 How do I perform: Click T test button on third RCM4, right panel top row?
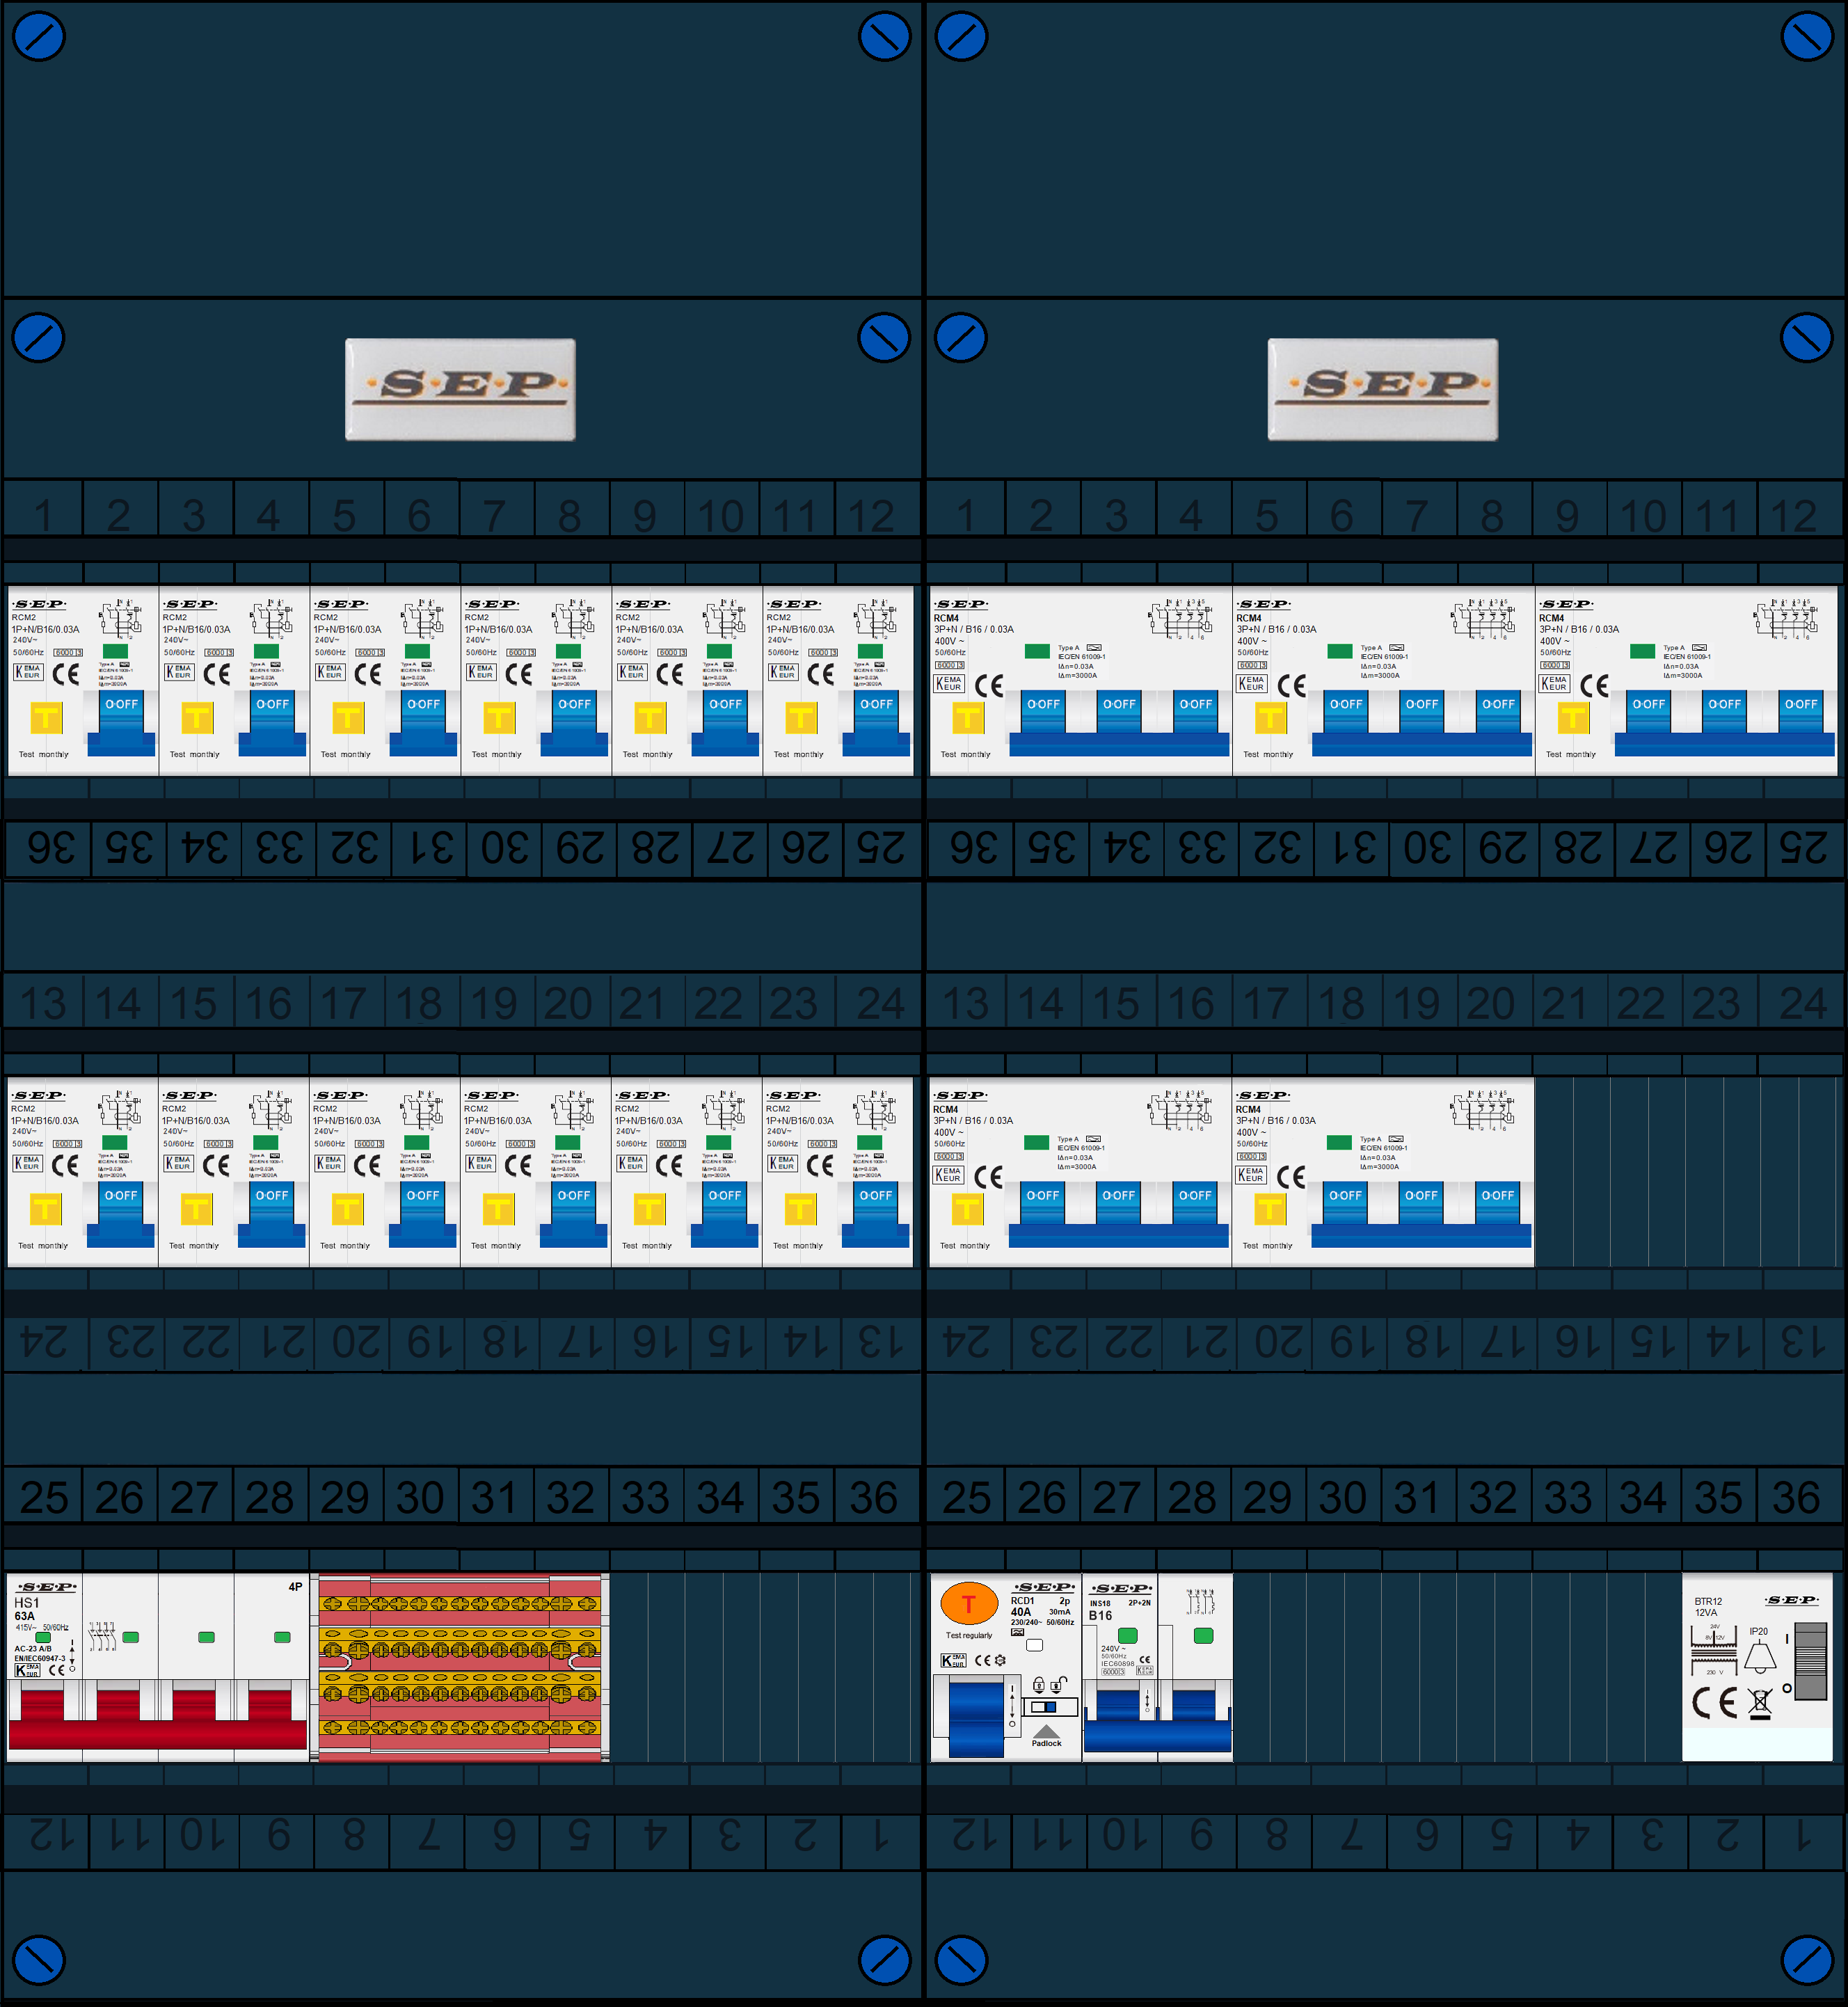coord(1573,718)
